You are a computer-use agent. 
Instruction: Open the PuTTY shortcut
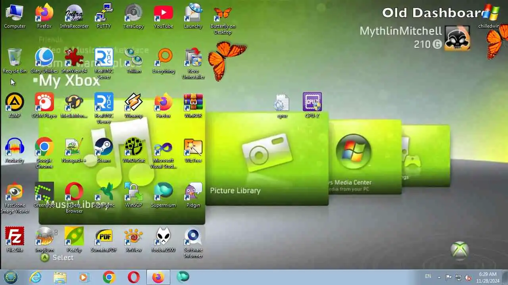click(104, 16)
